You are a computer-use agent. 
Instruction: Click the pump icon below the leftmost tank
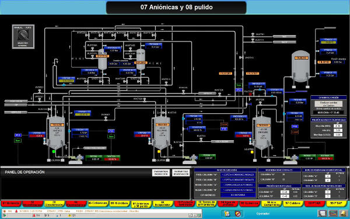pos(76,159)
